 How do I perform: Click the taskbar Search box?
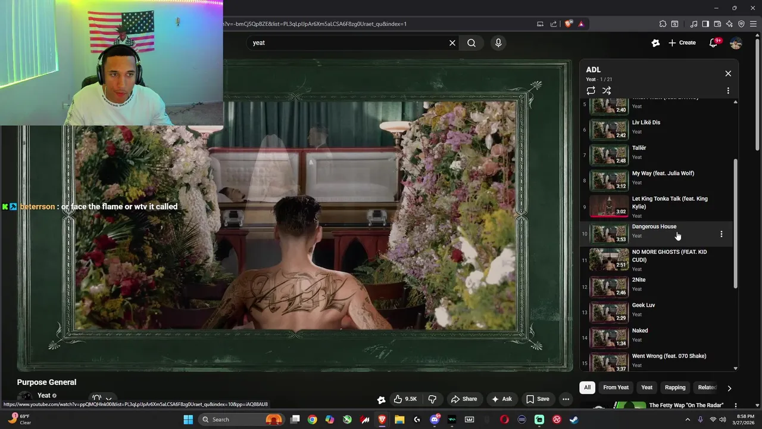(241, 419)
